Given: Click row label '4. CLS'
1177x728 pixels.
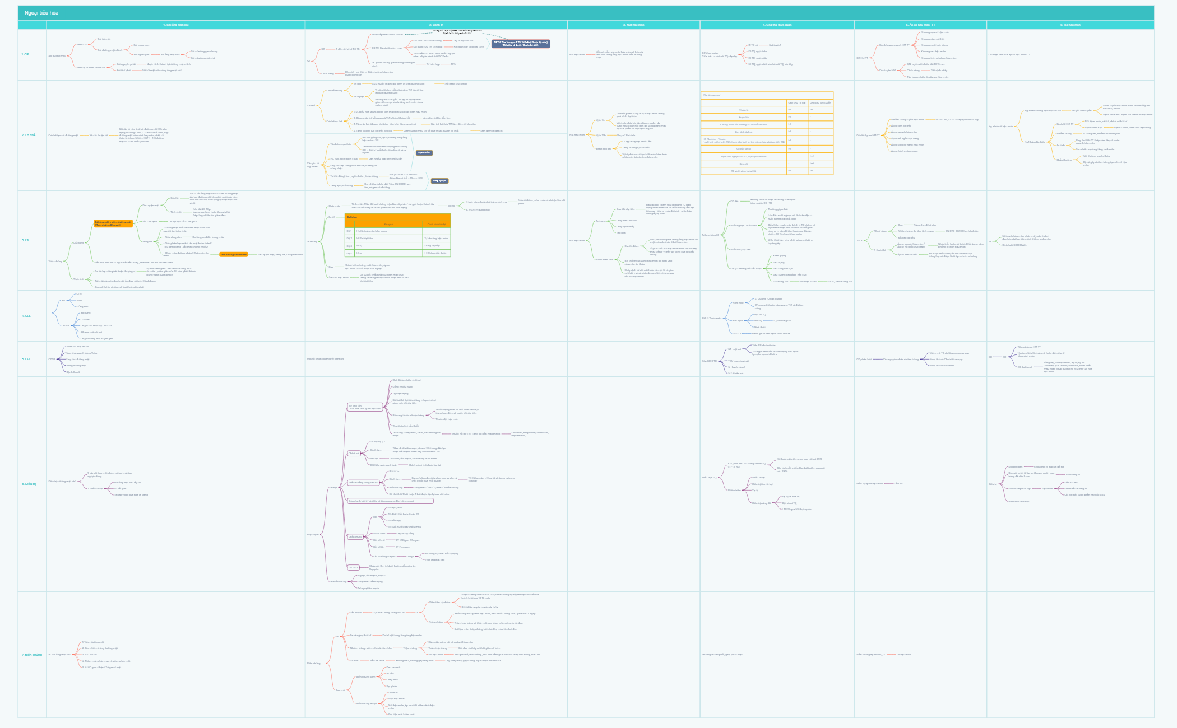Looking at the screenshot, I should click(26, 316).
